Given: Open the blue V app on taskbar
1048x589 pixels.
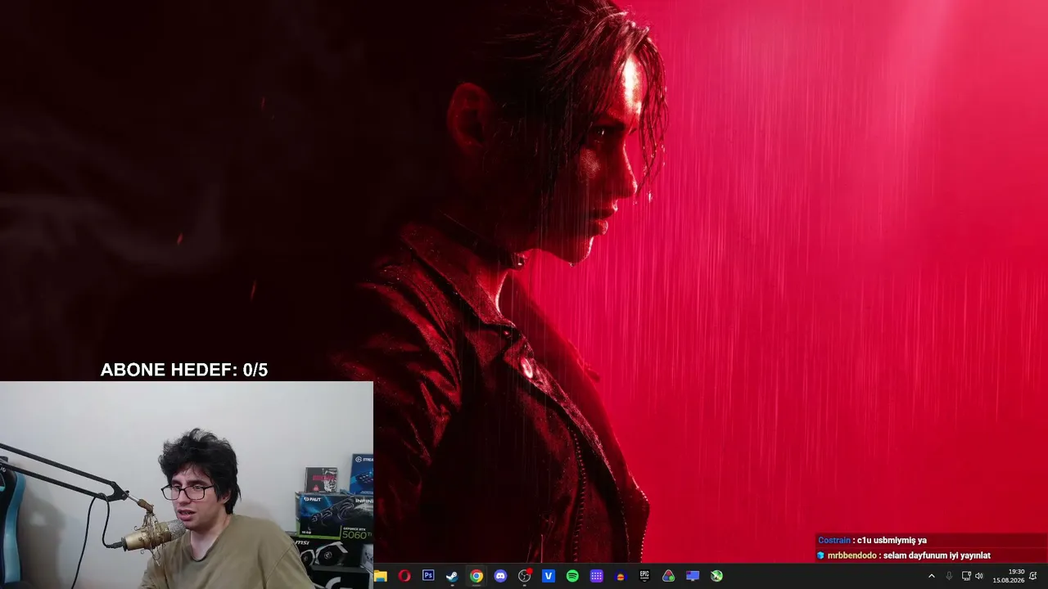Looking at the screenshot, I should point(549,576).
